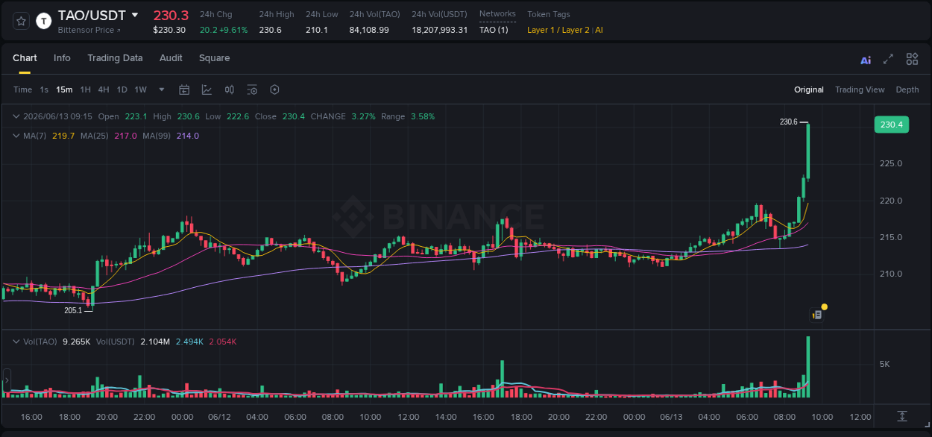Click the MA(7) value 219.7
932x437 pixels.
[63, 136]
